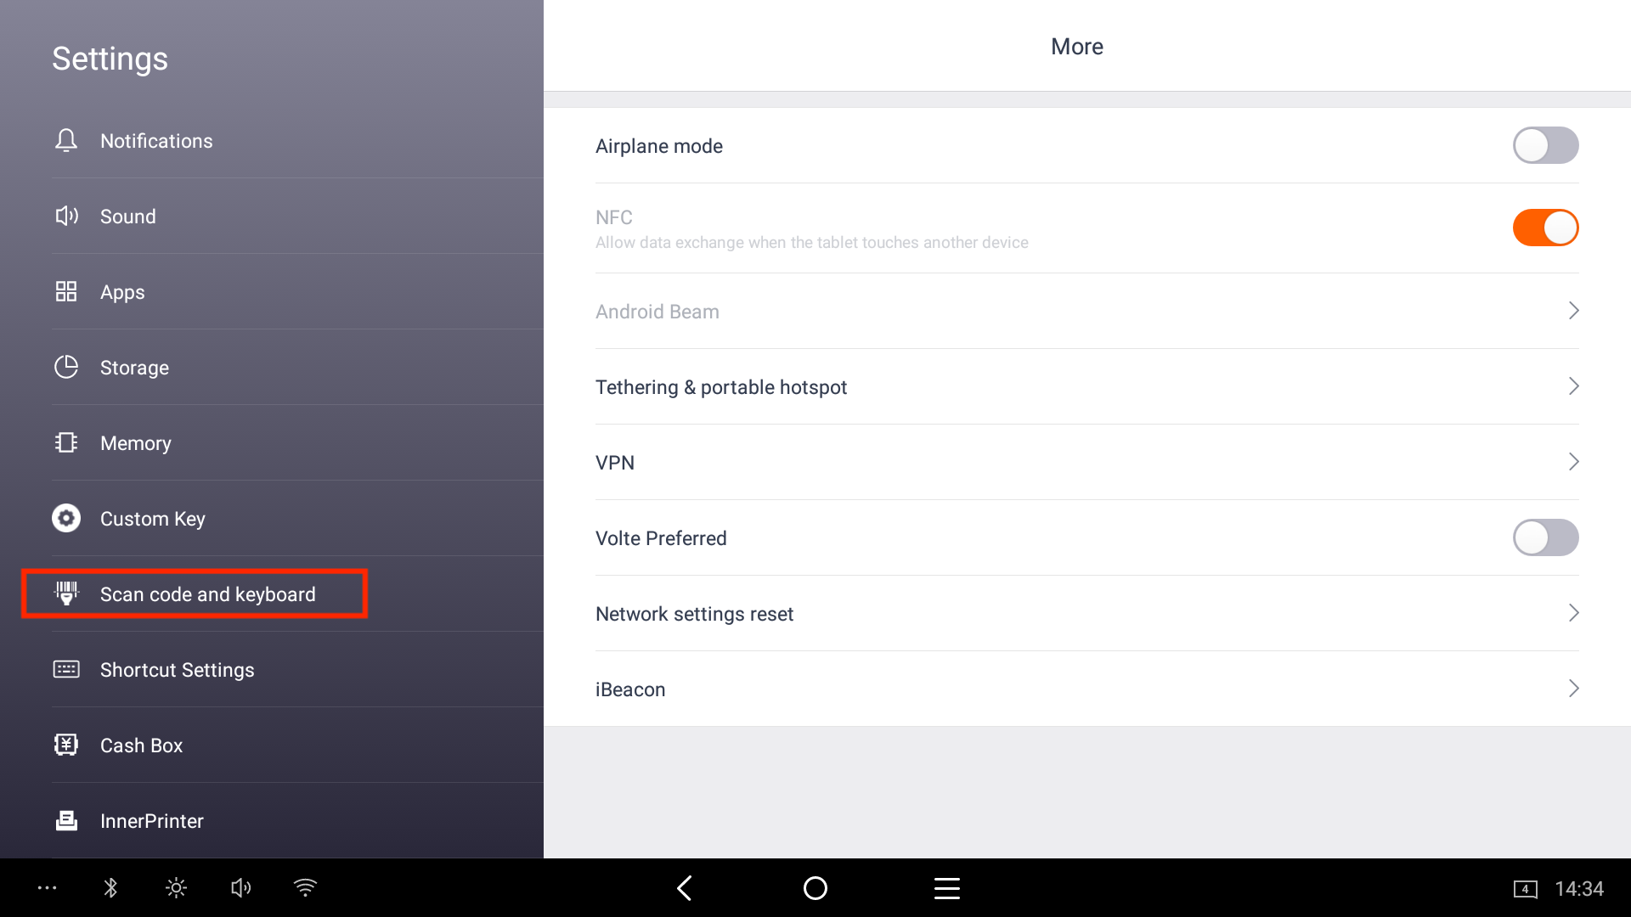Viewport: 1631px width, 917px height.
Task: Open the Memory chip icon
Action: (x=66, y=442)
